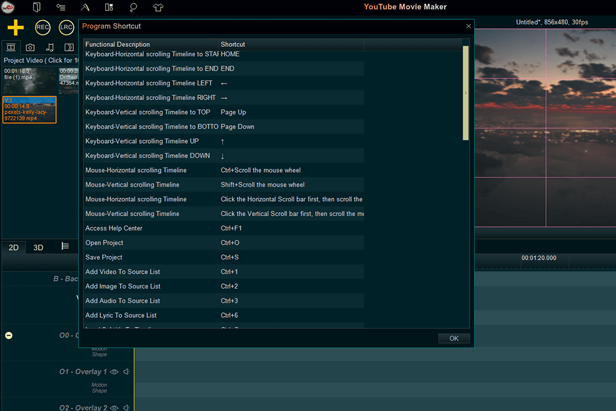Open the layout panels icon in top toolbar
The image size is (616, 411).
coord(109,7)
